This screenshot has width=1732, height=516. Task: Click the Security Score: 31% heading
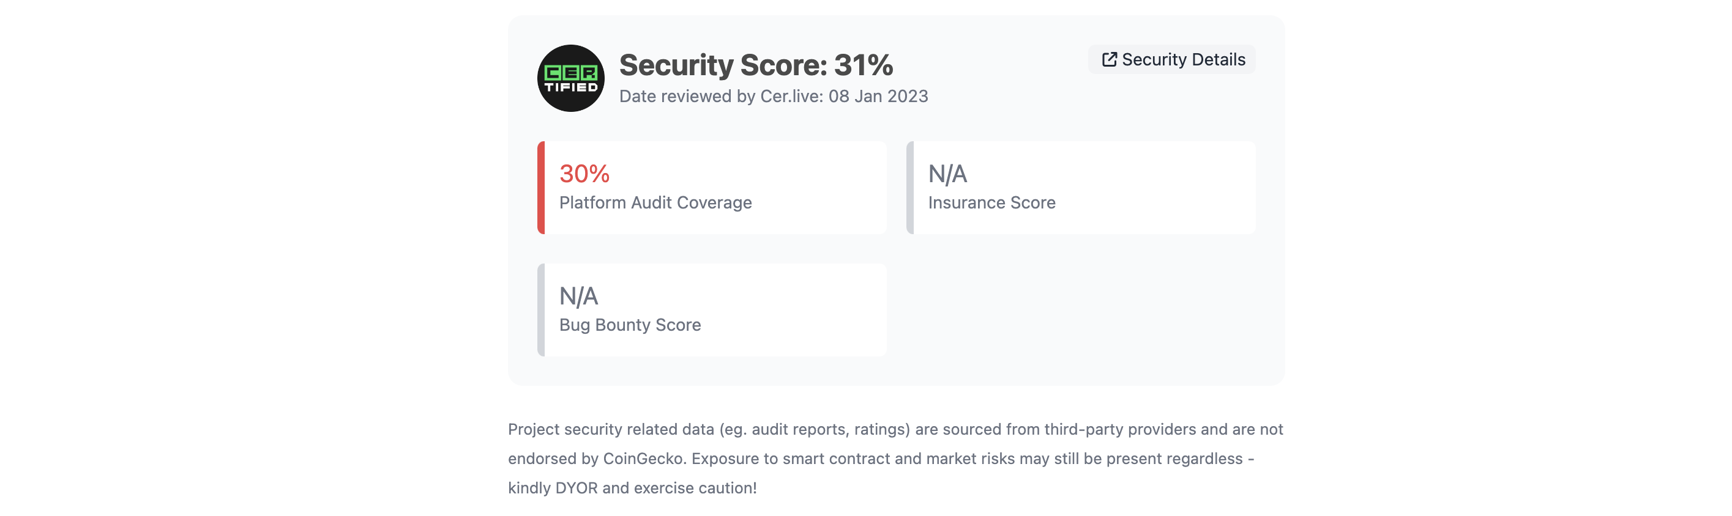point(755,65)
